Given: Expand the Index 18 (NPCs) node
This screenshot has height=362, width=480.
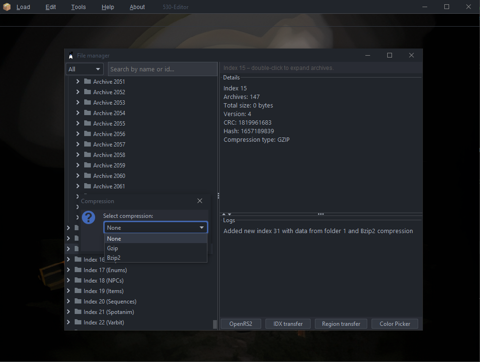Looking at the screenshot, I should point(69,280).
